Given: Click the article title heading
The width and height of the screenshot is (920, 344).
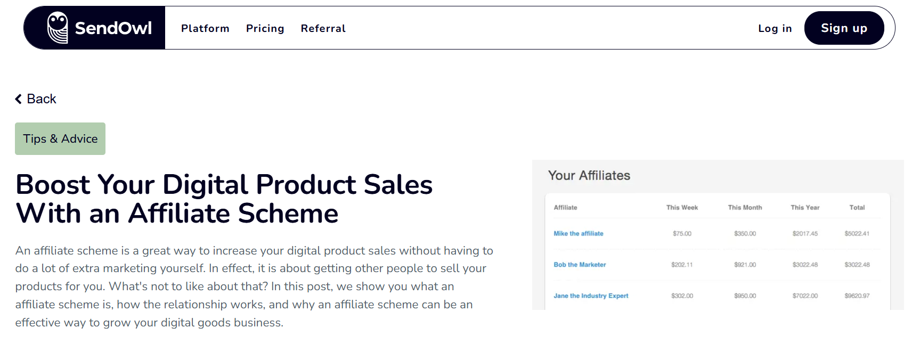Looking at the screenshot, I should [x=224, y=199].
